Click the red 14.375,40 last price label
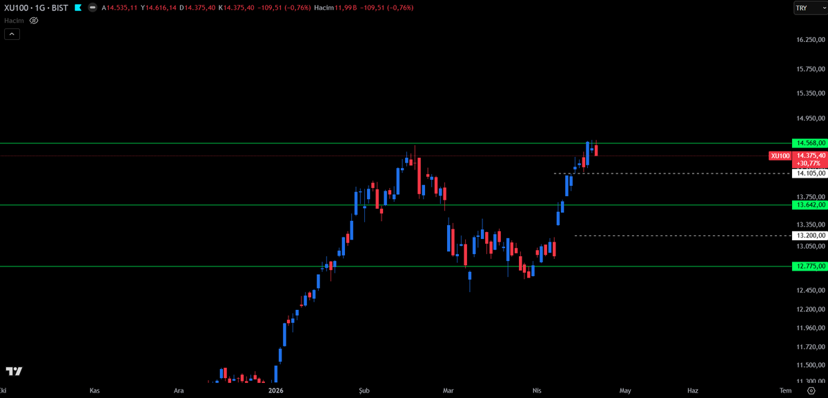 (811, 156)
